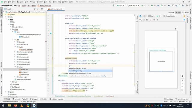192x108 pixels.
Task: Click the 1:1 zoom to 100% button in preview
Action: 182,87
